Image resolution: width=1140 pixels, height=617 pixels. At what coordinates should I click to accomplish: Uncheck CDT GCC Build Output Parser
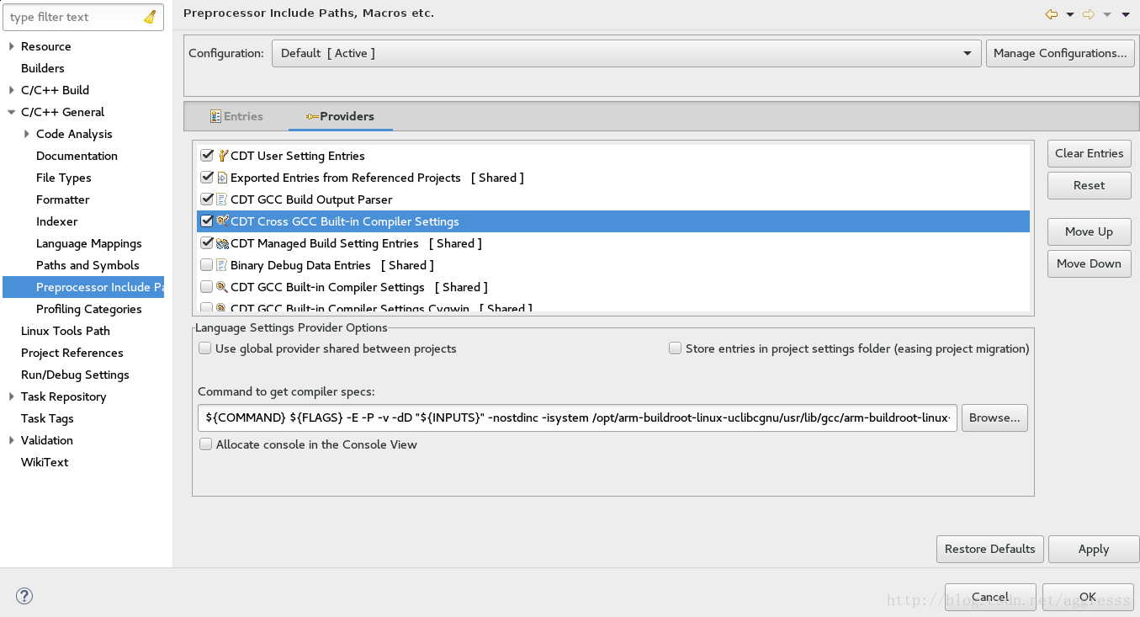click(207, 199)
